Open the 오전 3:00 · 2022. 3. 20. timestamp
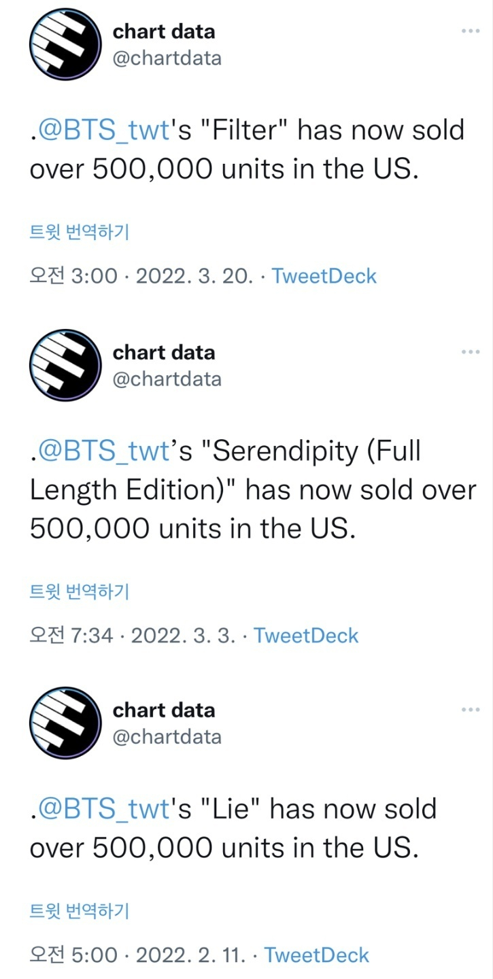493x979 pixels. point(141,276)
